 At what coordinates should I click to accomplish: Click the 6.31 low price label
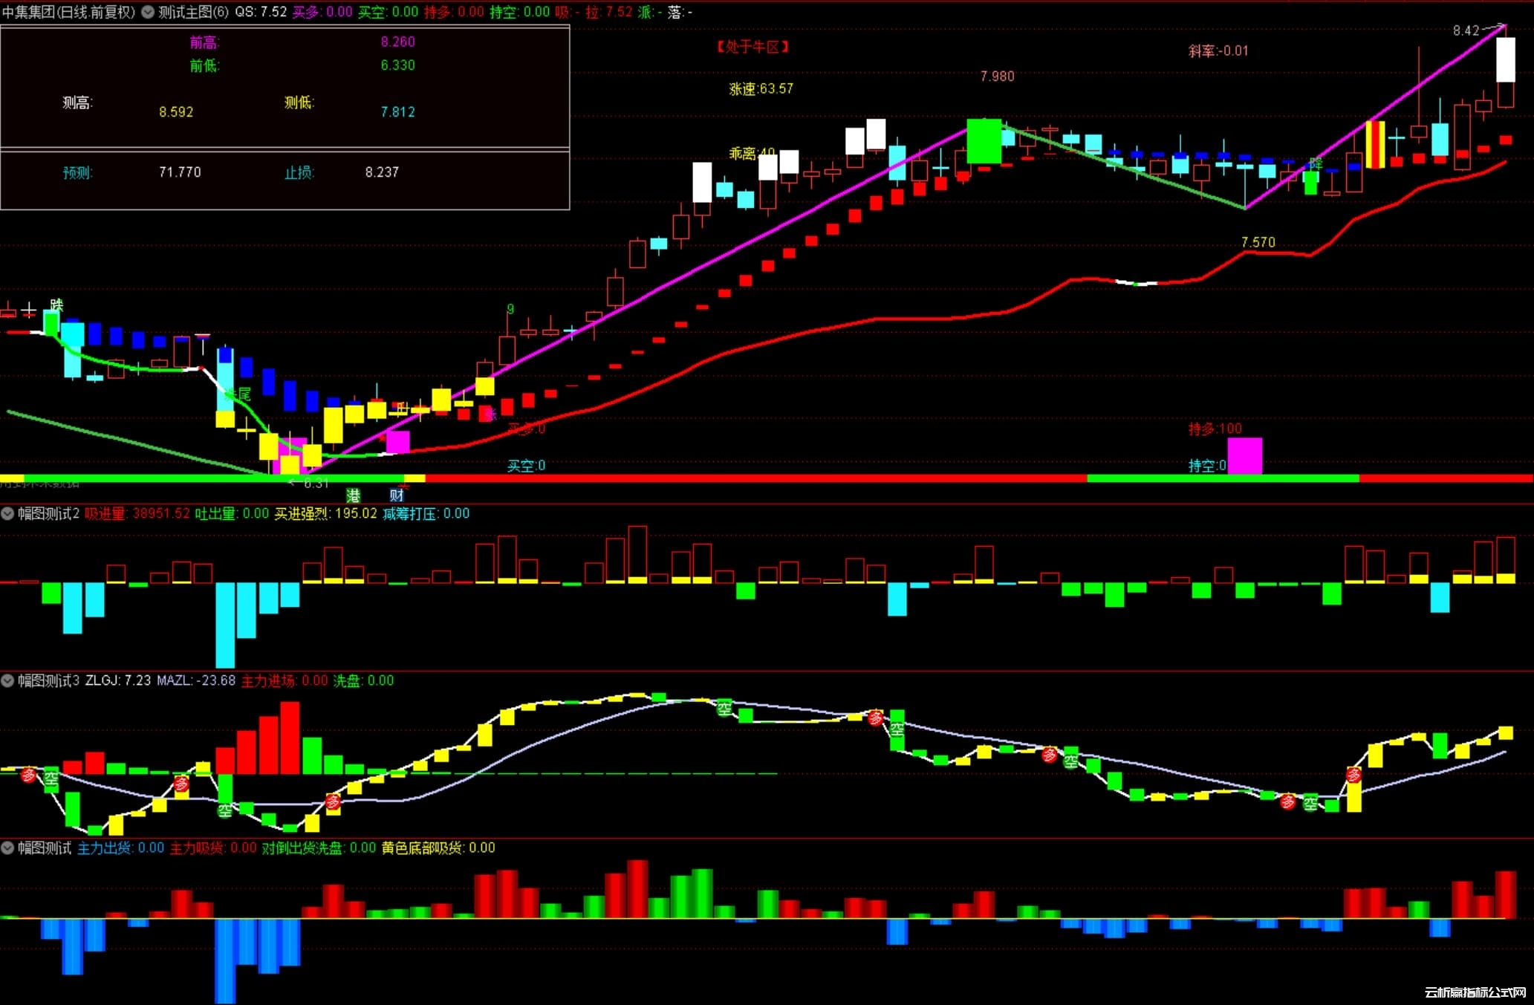pyautogui.click(x=316, y=484)
